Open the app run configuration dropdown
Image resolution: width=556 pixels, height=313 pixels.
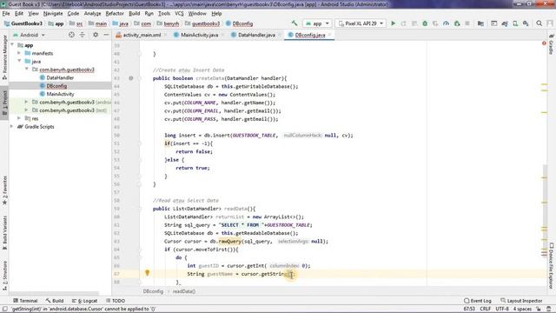[317, 23]
